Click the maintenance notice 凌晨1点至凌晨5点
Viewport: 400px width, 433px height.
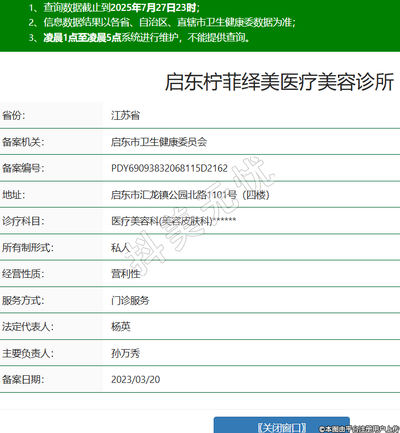[82, 38]
